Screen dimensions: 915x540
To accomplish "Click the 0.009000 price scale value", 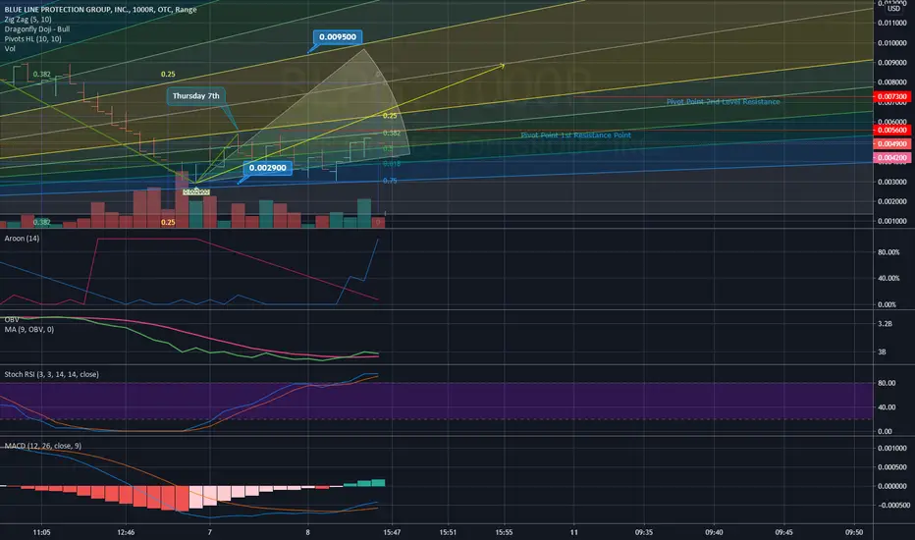I will pyautogui.click(x=892, y=63).
